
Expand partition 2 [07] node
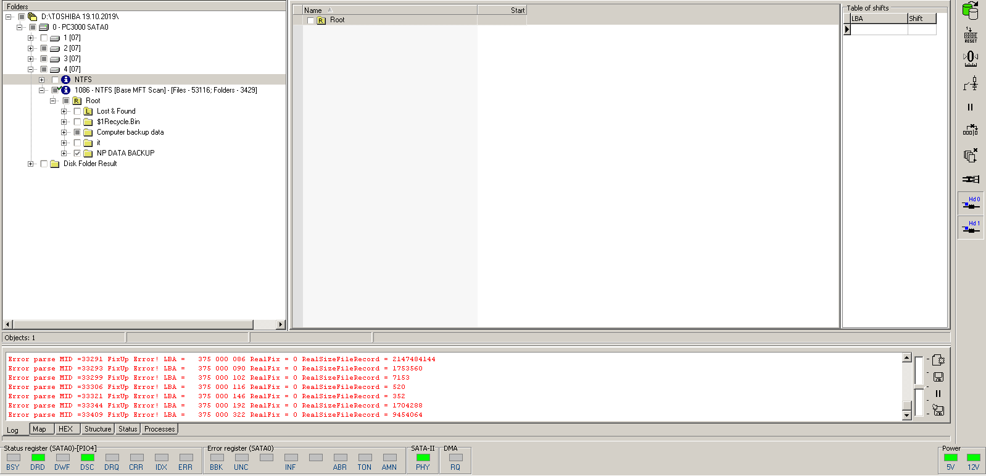tap(30, 48)
